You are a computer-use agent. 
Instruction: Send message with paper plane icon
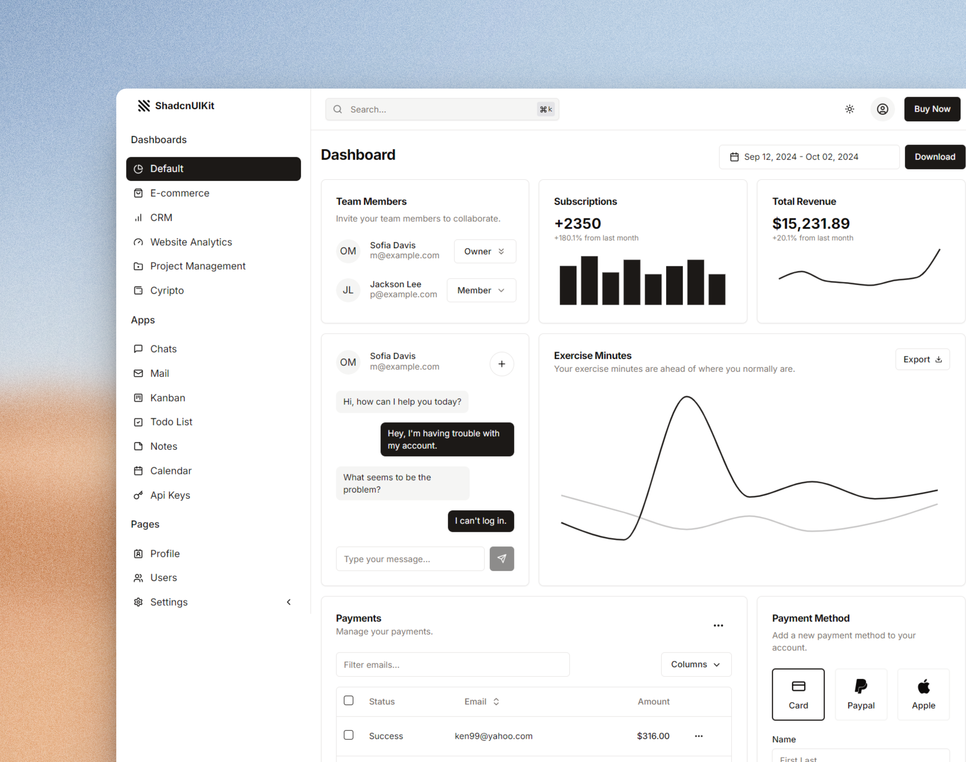click(502, 559)
